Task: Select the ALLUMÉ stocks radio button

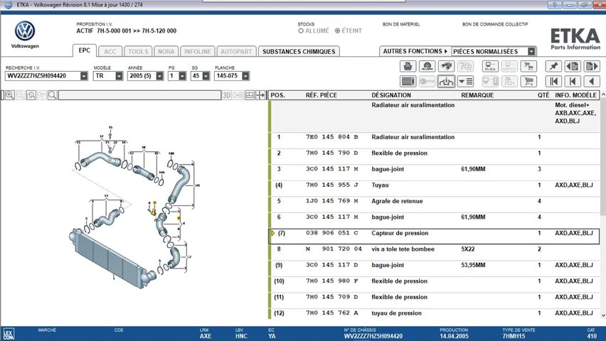Action: click(301, 31)
